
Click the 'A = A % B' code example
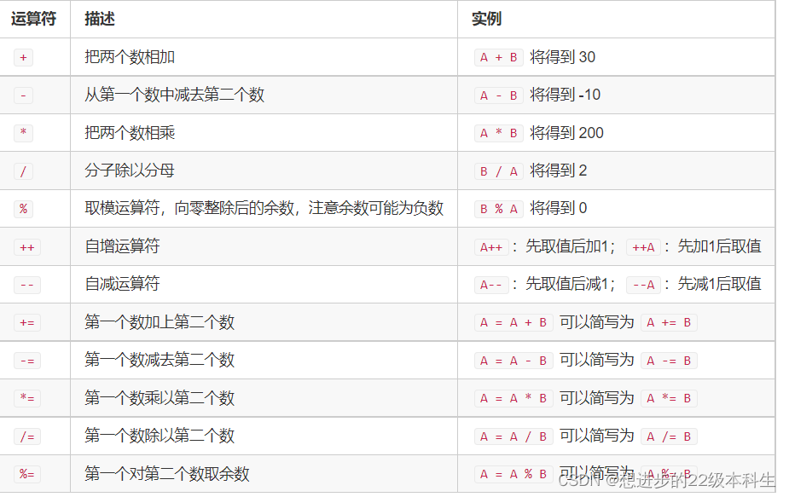click(513, 474)
